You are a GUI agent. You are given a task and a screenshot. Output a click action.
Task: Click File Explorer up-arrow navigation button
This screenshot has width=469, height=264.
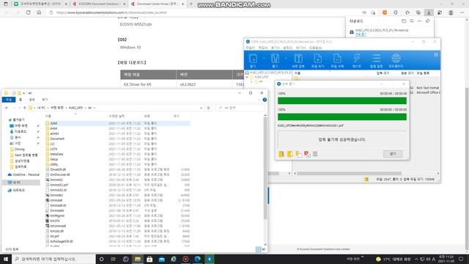(24, 108)
